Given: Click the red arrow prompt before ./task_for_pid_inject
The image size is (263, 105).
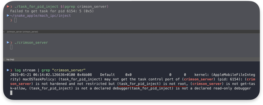Looking at the screenshot, I should coord(8,6).
